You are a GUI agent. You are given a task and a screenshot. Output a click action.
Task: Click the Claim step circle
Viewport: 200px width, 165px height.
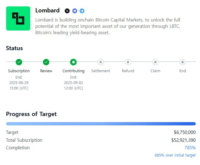tap(155, 62)
